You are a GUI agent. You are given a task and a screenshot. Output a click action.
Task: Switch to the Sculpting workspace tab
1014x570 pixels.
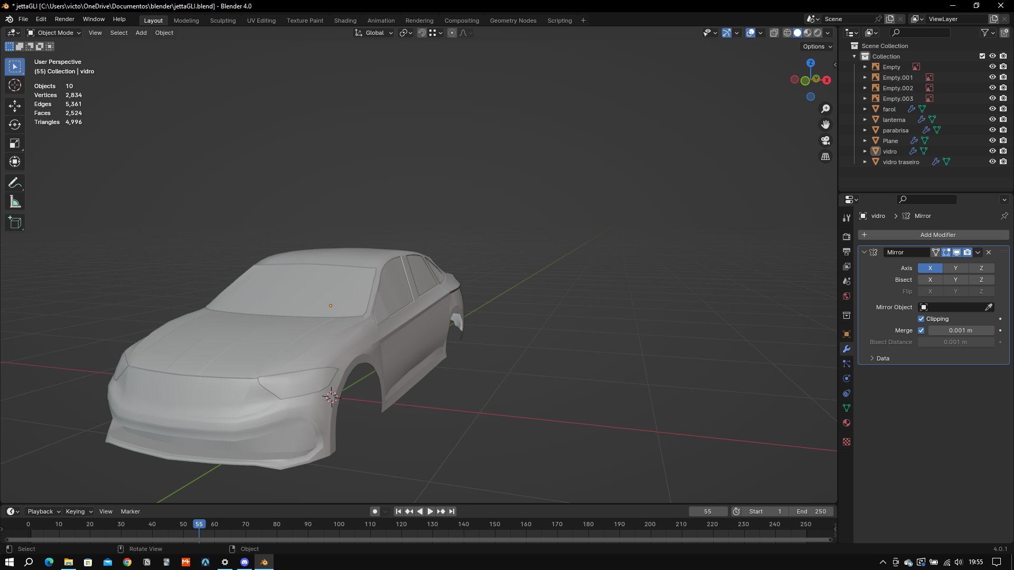pos(222,21)
